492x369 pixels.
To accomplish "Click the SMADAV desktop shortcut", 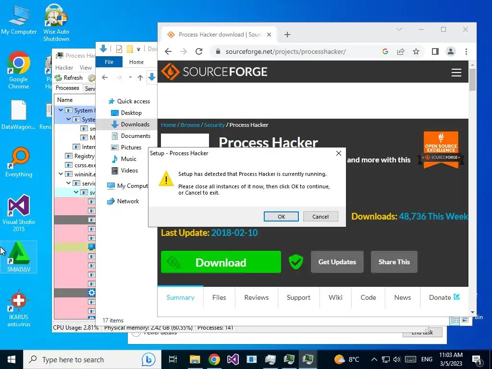I will coord(19,257).
